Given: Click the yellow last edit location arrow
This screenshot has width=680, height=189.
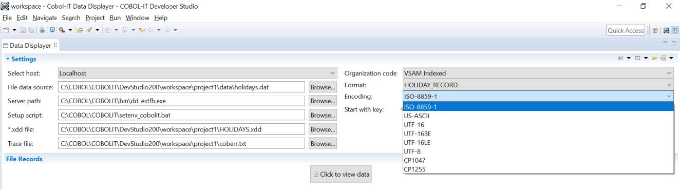Looking at the screenshot, I should 142,30.
